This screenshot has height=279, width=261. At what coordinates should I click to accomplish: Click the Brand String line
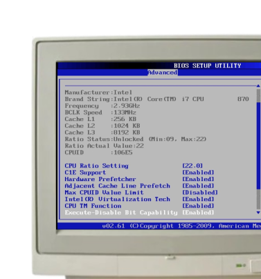(x=157, y=99)
